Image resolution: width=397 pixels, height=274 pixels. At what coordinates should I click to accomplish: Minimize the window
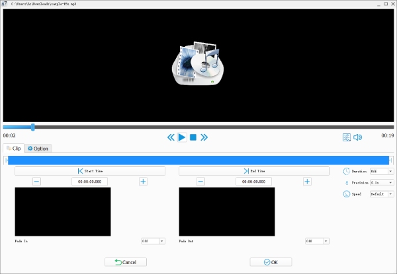click(378, 5)
